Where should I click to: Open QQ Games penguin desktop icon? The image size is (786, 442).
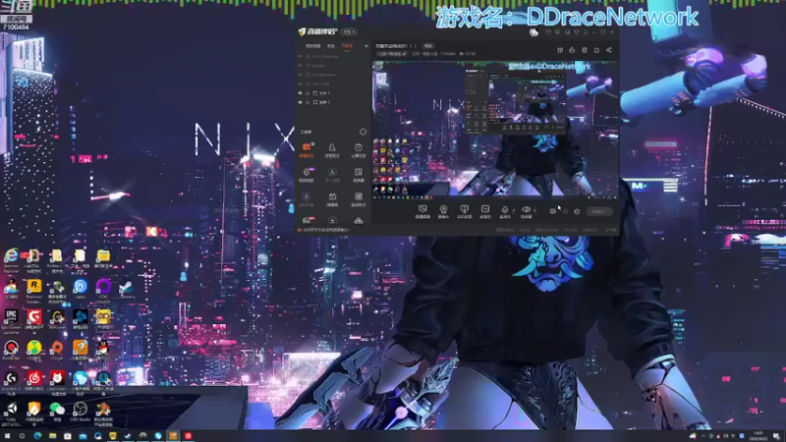coord(11,287)
